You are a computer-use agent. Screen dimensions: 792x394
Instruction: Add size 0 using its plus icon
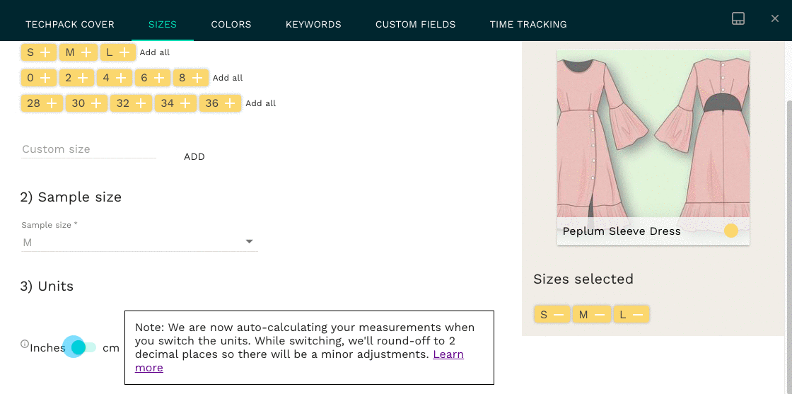pyautogui.click(x=45, y=78)
